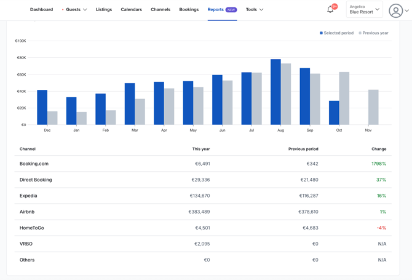Select the HomeToGo channel row label

tap(32, 228)
